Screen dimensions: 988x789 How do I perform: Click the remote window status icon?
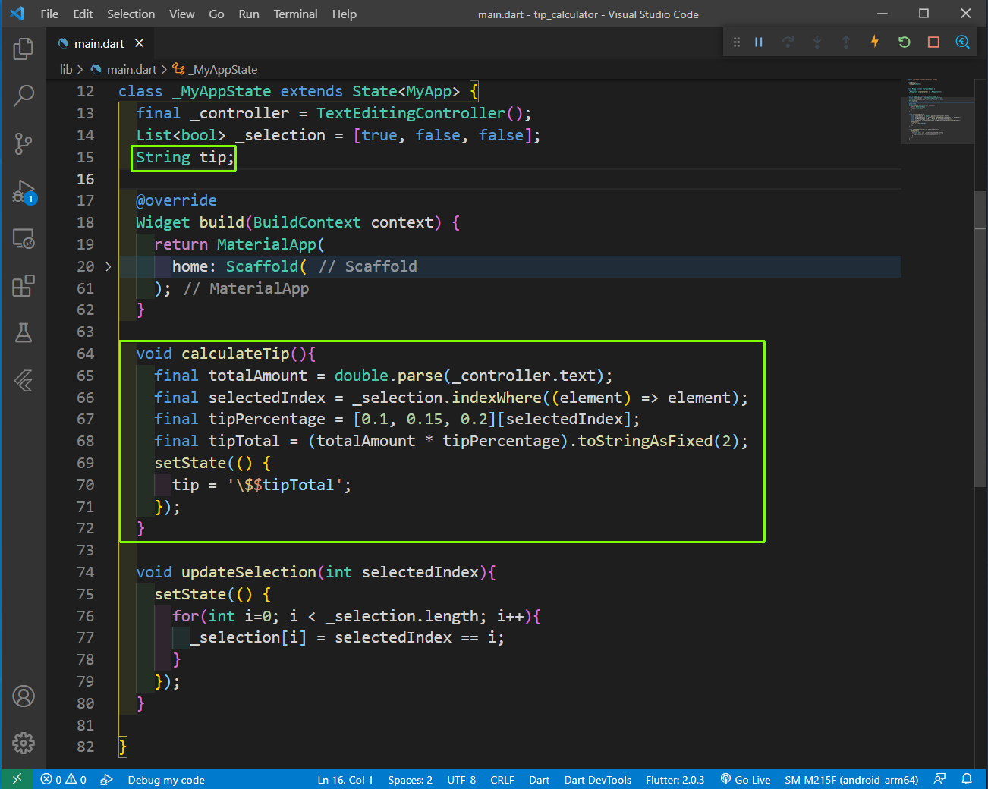17,779
